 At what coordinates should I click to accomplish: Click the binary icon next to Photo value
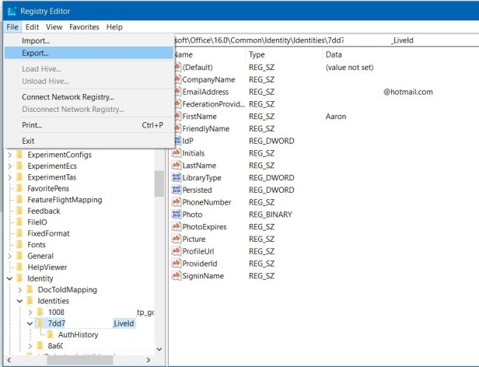click(x=176, y=215)
